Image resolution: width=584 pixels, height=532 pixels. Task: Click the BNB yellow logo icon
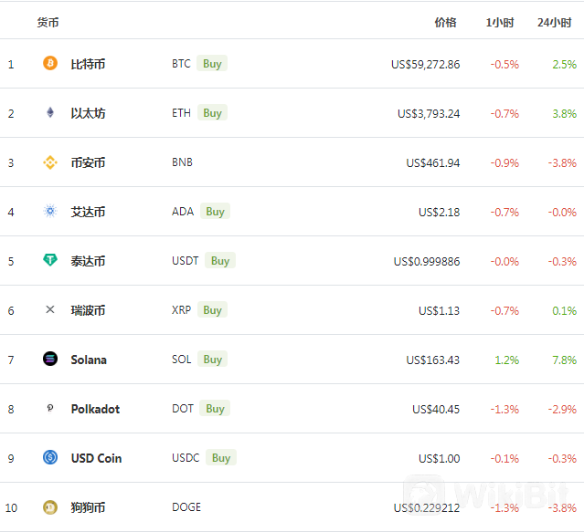(x=50, y=162)
